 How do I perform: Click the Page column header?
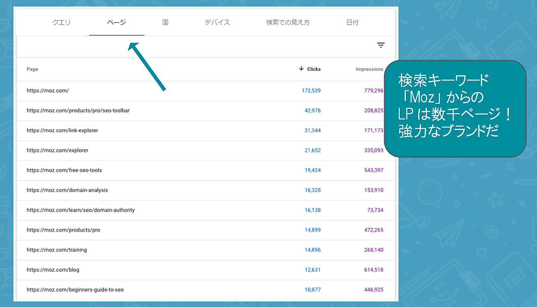[x=32, y=69]
